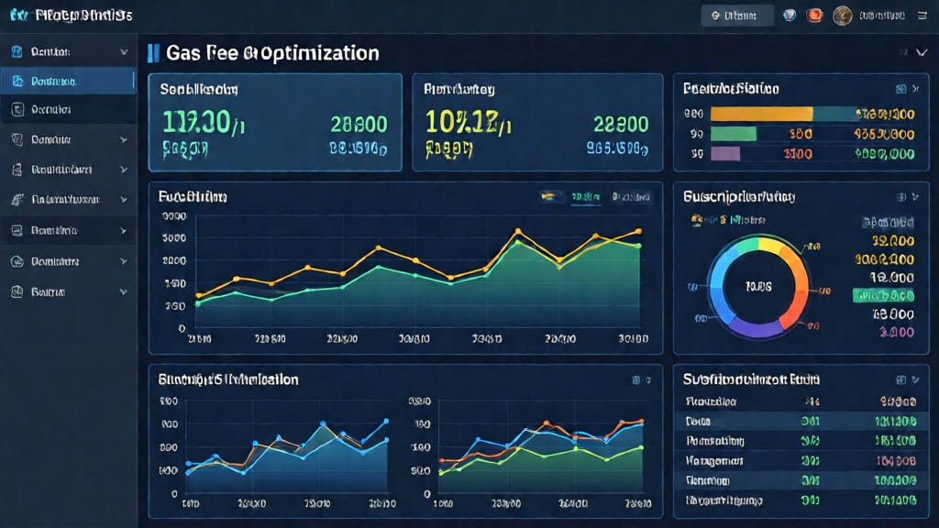939x528 pixels.
Task: Click the user avatar in top bar
Action: pyautogui.click(x=842, y=16)
